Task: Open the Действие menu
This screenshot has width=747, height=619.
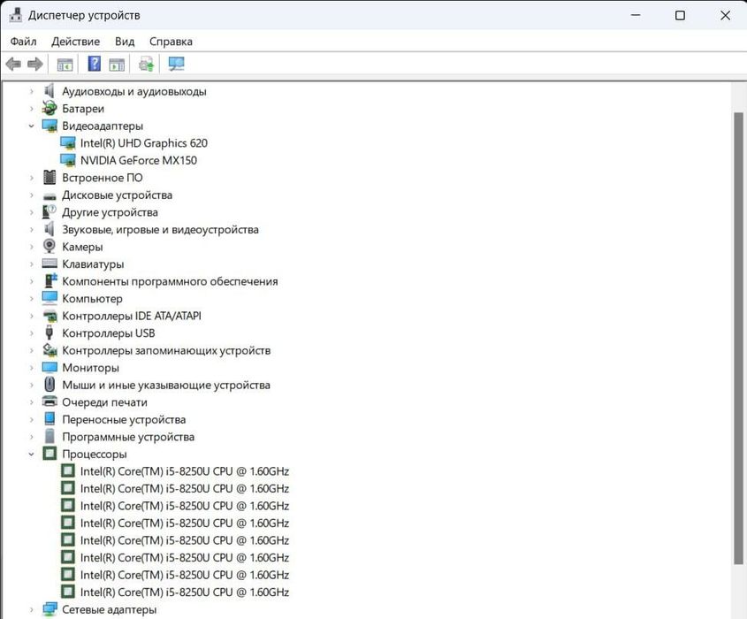Action: point(75,42)
